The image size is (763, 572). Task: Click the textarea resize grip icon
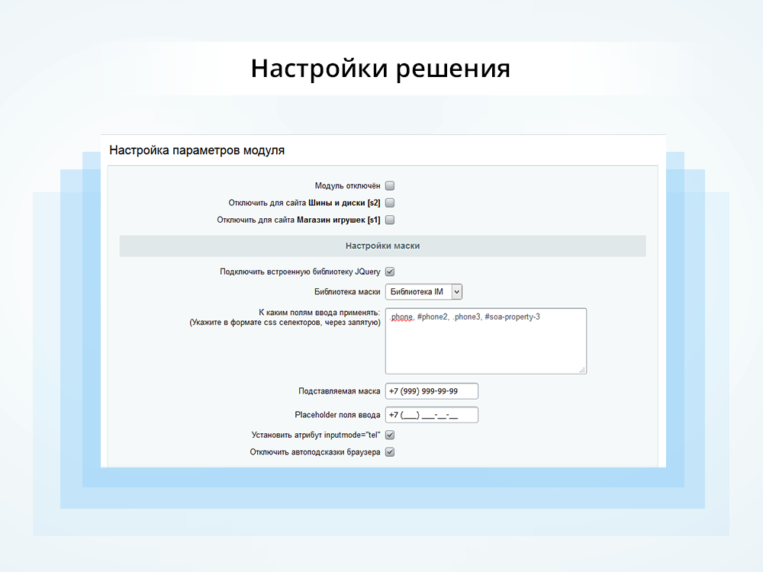tap(581, 371)
